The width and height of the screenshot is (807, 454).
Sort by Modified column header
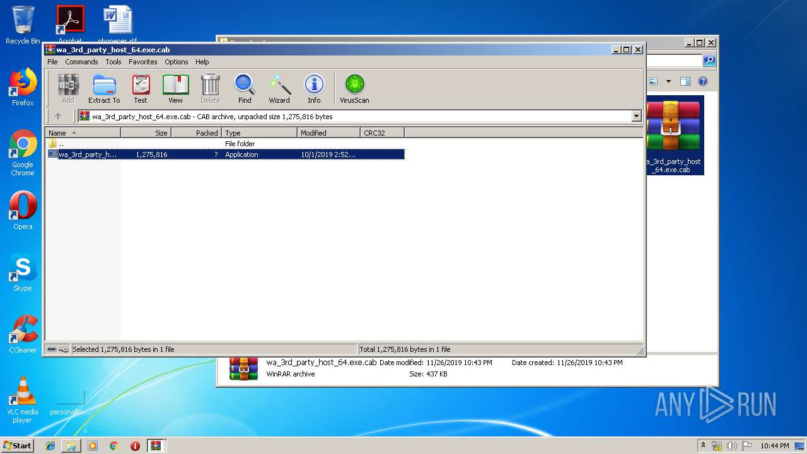tap(328, 132)
